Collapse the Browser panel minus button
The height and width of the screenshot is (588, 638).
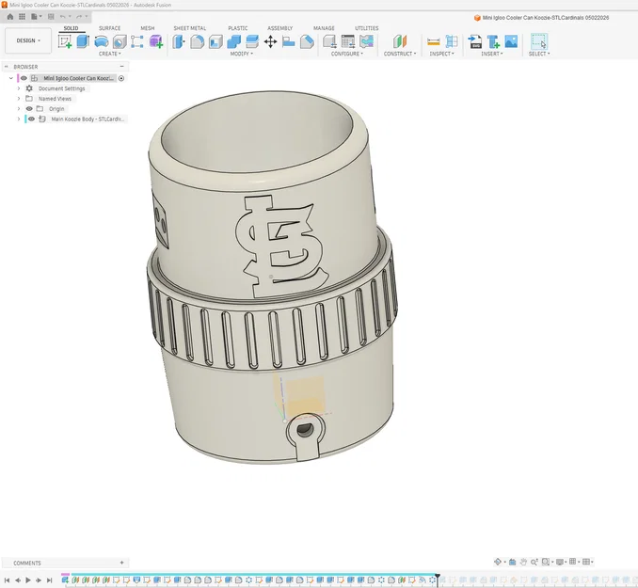pyautogui.click(x=121, y=67)
